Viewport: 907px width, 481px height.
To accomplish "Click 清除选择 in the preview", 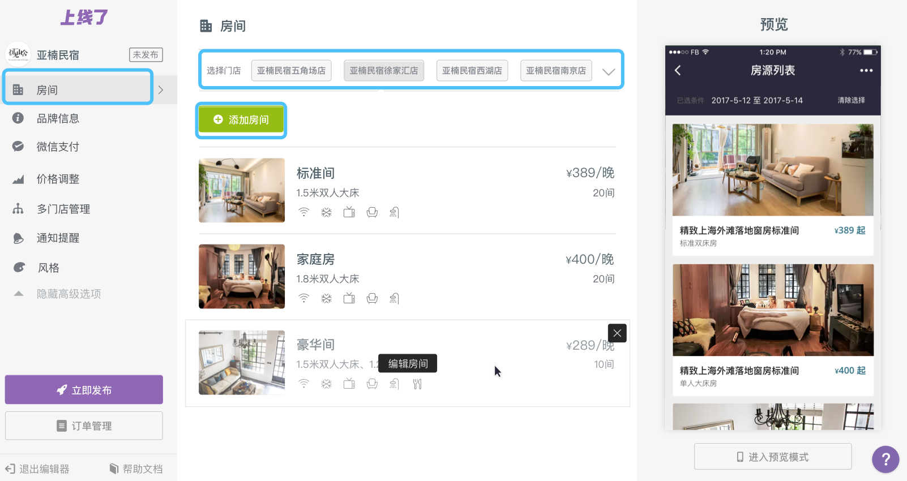I will pyautogui.click(x=851, y=100).
